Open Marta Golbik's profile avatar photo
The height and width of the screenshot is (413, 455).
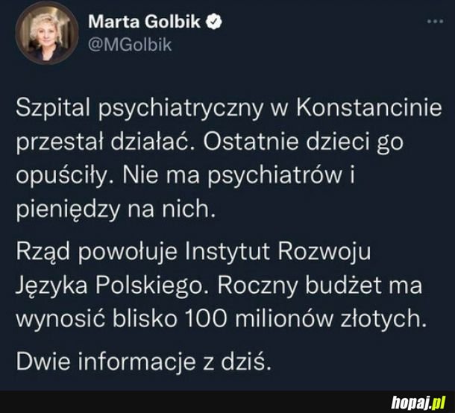tap(47, 33)
